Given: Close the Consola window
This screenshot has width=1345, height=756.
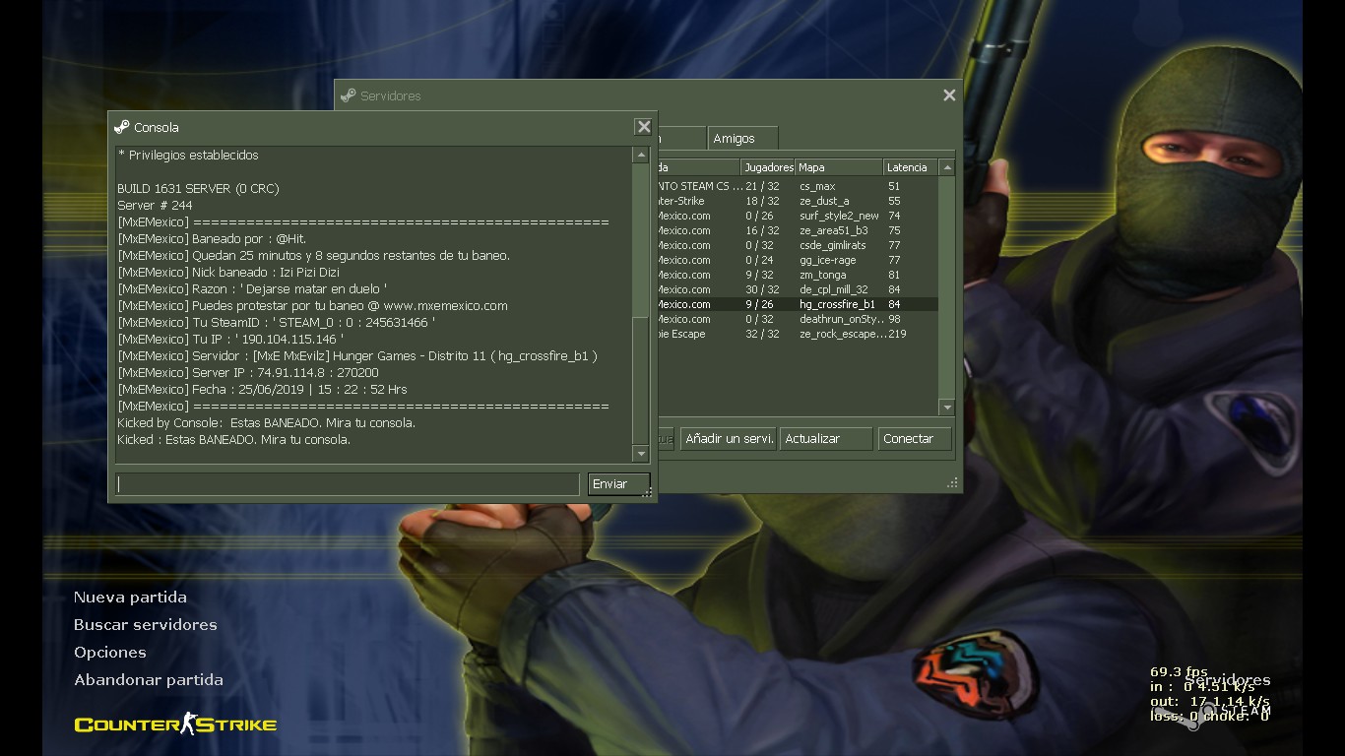Looking at the screenshot, I should [x=643, y=127].
